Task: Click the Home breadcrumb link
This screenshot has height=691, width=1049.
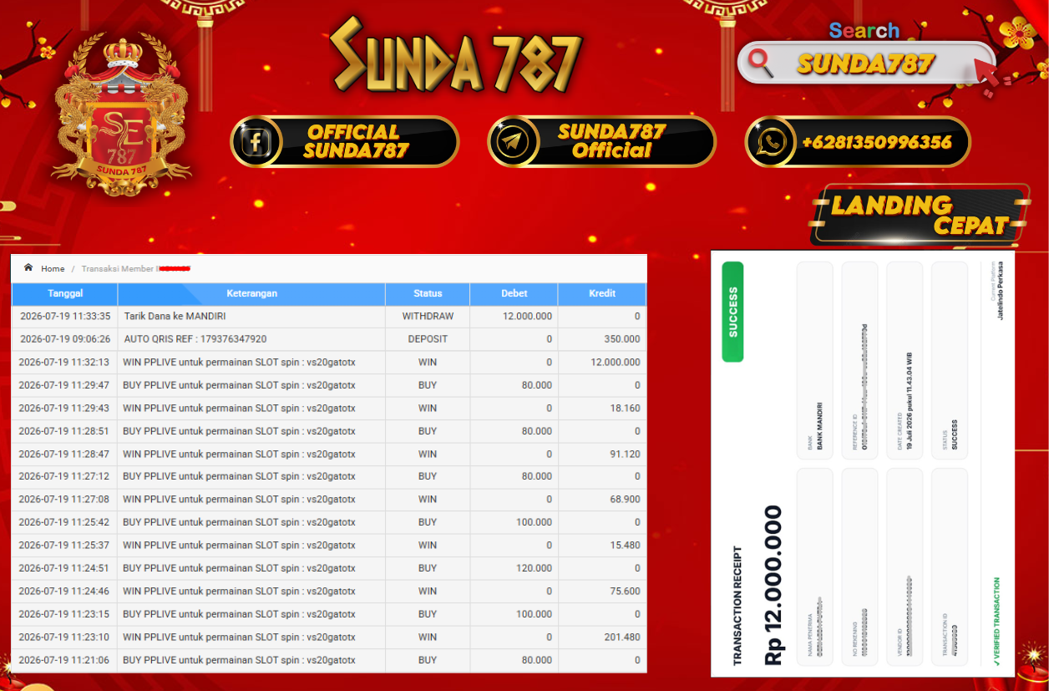Action: [53, 268]
